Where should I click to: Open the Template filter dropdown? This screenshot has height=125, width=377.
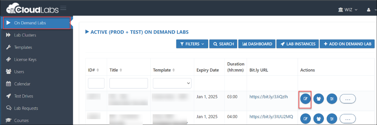[172, 83]
